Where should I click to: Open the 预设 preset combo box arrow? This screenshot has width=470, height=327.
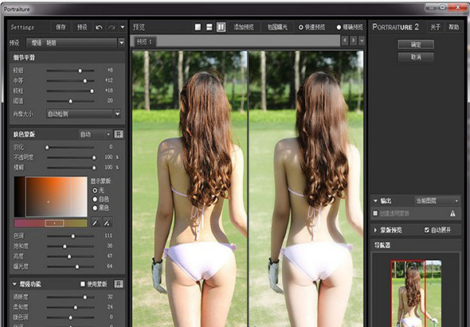[x=121, y=42]
